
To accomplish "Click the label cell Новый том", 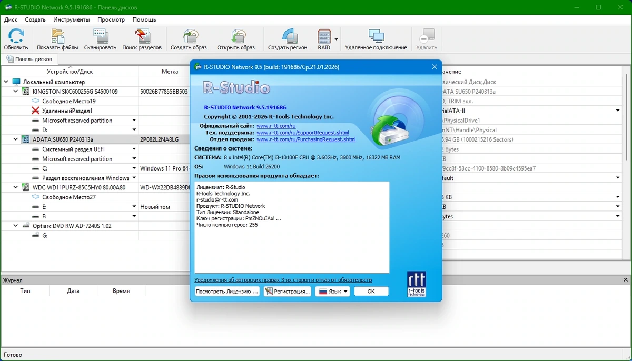I will click(x=155, y=207).
